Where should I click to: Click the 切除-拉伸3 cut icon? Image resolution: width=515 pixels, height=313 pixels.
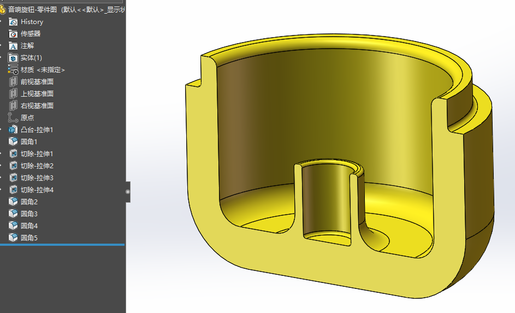[13, 178]
